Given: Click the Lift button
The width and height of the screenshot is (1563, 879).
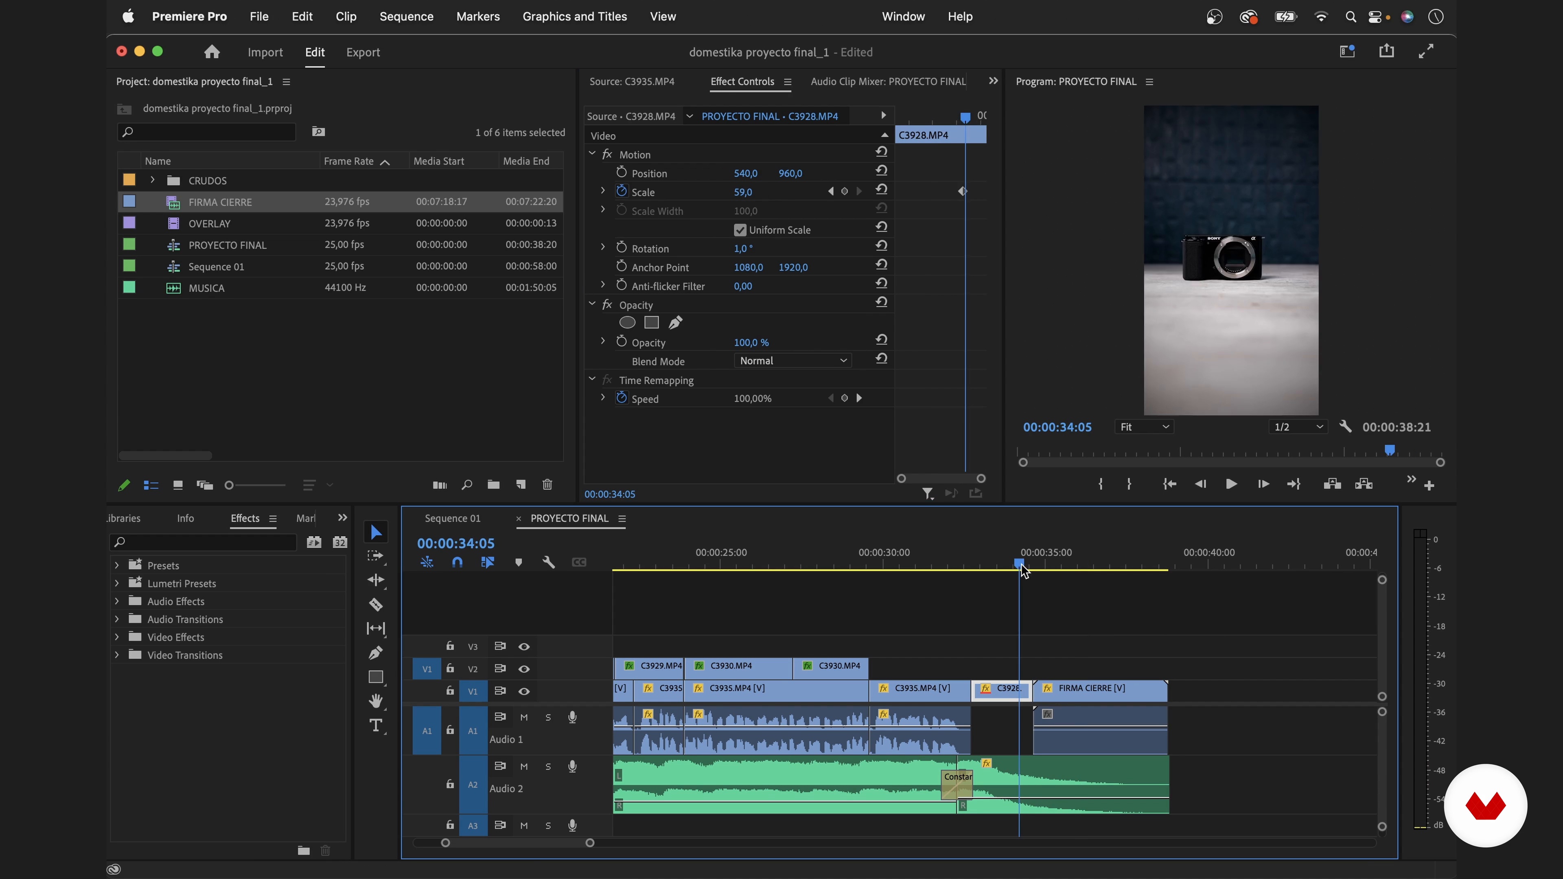Looking at the screenshot, I should coord(1332,484).
